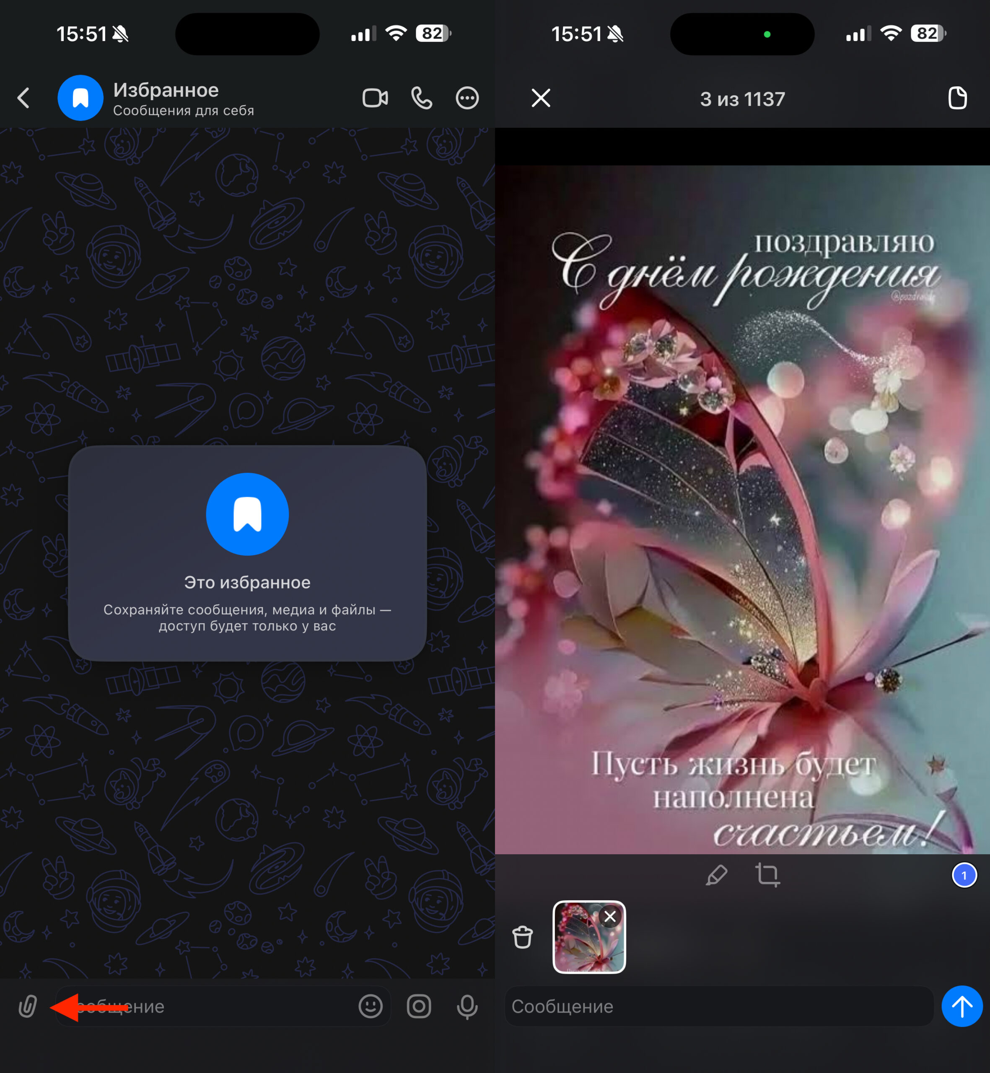Open the emoji smiley picker
The width and height of the screenshot is (990, 1073).
click(x=370, y=1007)
